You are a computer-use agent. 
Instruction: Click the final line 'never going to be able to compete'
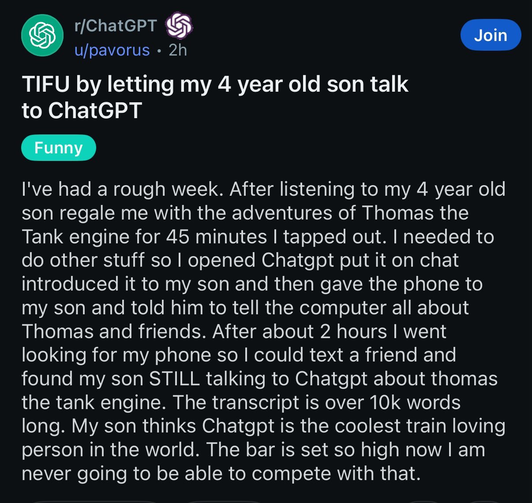[x=221, y=473]
